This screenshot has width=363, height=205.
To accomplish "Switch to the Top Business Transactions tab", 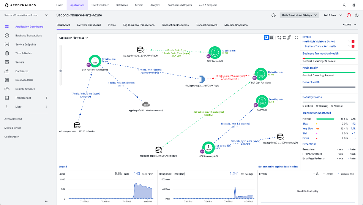I will (139, 25).
